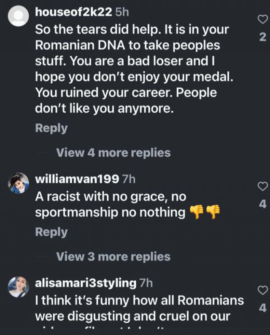Go to the alisamari3styling username link
The height and width of the screenshot is (335, 270).
click(86, 282)
